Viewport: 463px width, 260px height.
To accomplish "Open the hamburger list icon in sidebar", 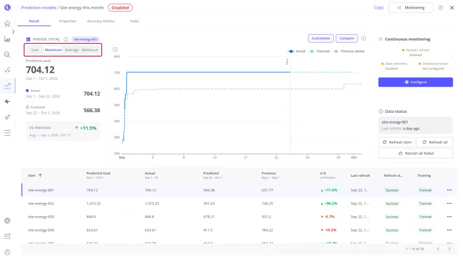I will pyautogui.click(x=8, y=133).
